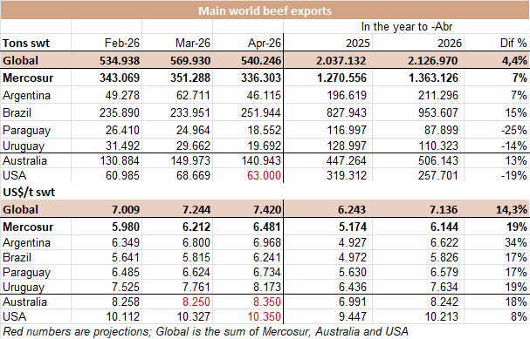Screen dimensions: 530x339
Task: Click the 'Tons swt' label cell
Action: pos(26,44)
